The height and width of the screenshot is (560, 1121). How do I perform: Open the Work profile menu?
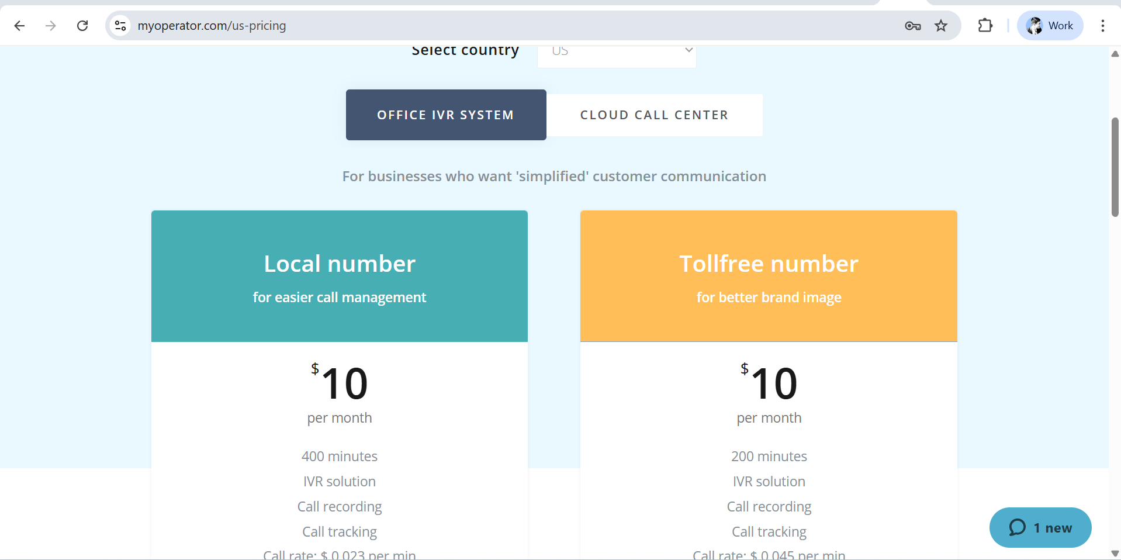1050,26
